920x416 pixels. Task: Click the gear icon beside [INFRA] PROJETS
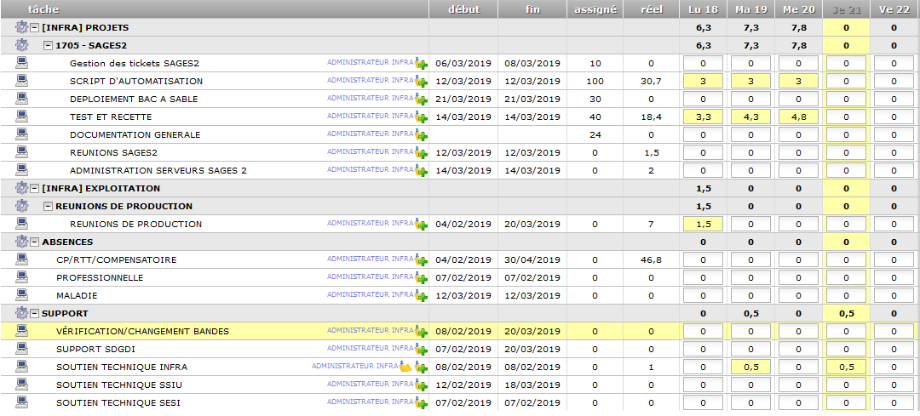pos(21,27)
